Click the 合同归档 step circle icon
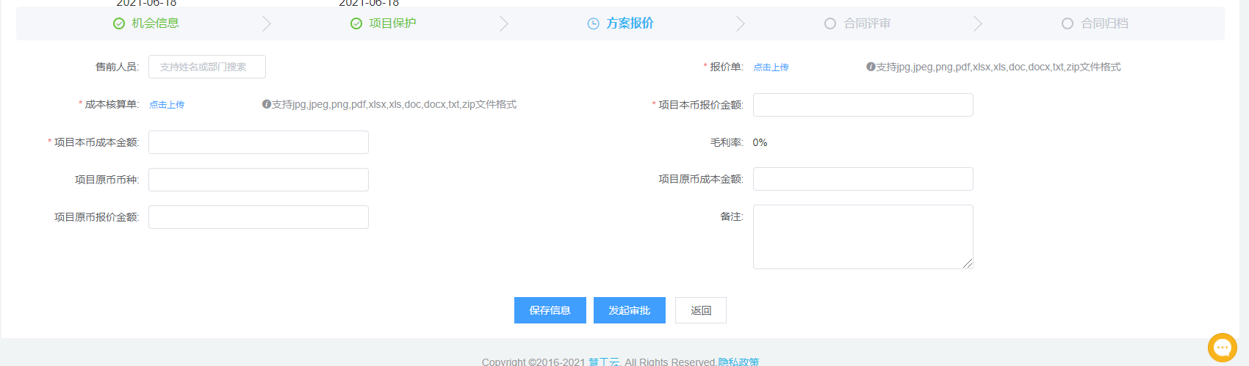The height and width of the screenshot is (366, 1249). coord(1068,23)
